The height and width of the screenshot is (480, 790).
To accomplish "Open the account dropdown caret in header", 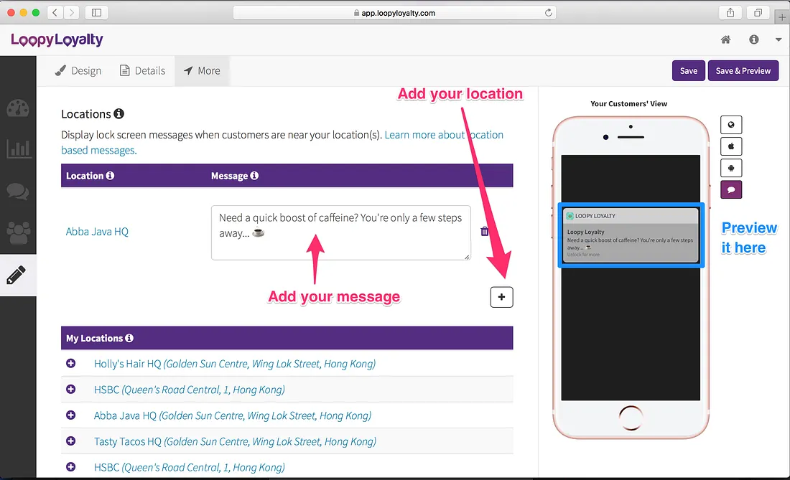I will 779,39.
